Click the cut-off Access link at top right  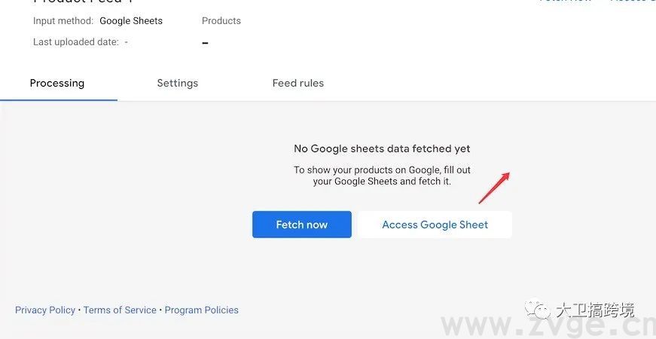631,2
